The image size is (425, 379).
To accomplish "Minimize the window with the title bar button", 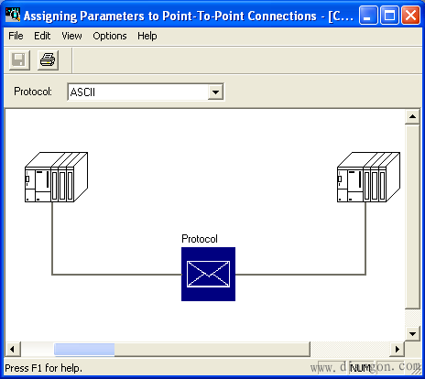I will coord(368,16).
